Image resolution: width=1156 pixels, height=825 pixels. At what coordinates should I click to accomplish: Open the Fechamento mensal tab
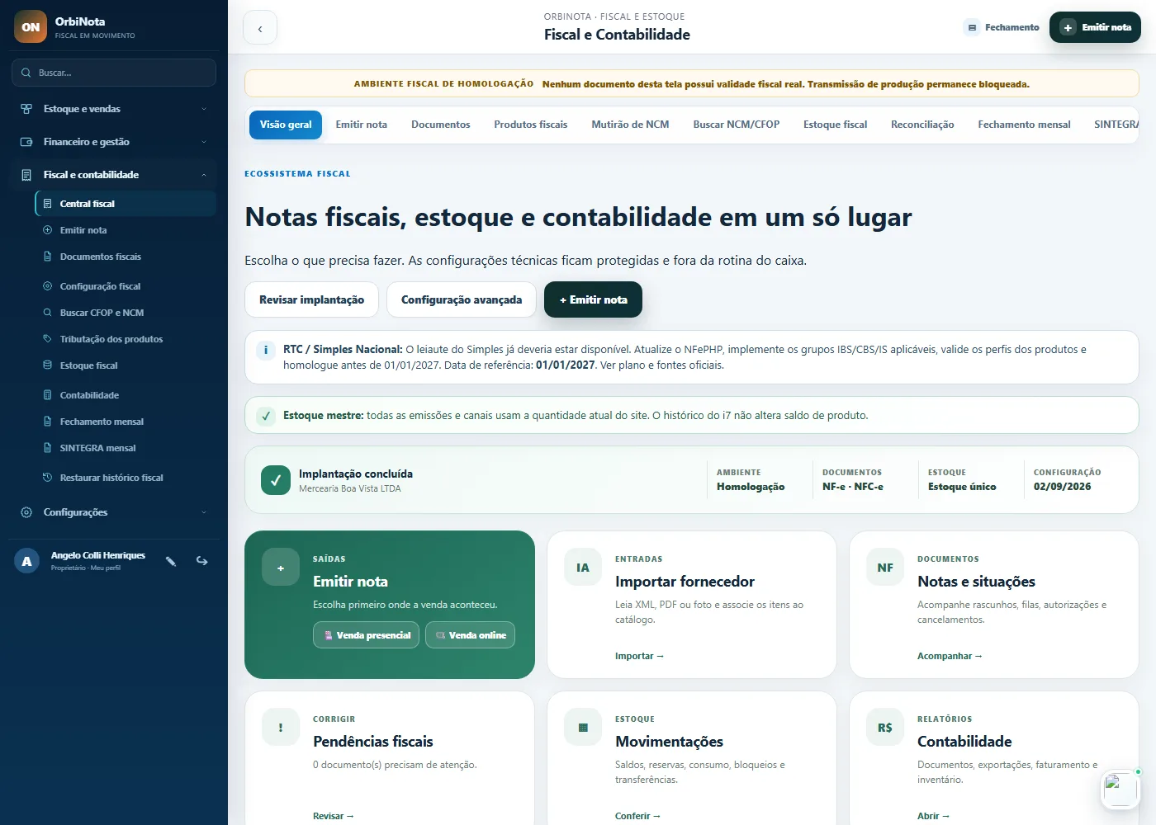pyautogui.click(x=1024, y=125)
